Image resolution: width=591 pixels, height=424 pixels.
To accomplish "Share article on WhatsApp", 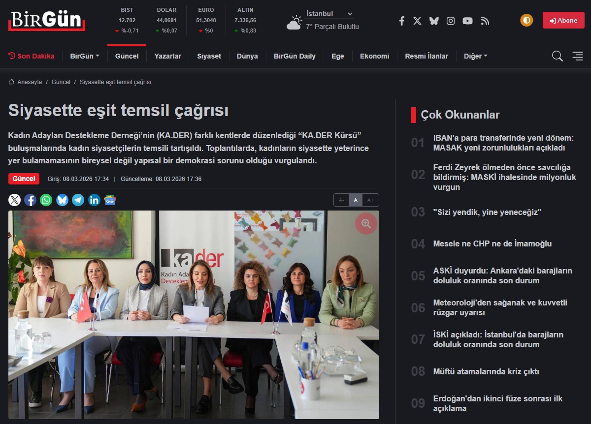I will 46,200.
